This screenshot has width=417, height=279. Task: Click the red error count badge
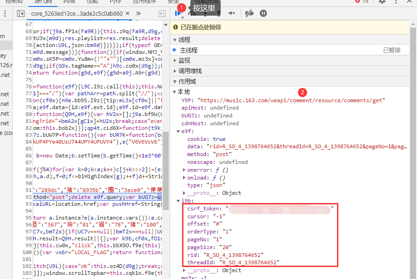point(362,2)
